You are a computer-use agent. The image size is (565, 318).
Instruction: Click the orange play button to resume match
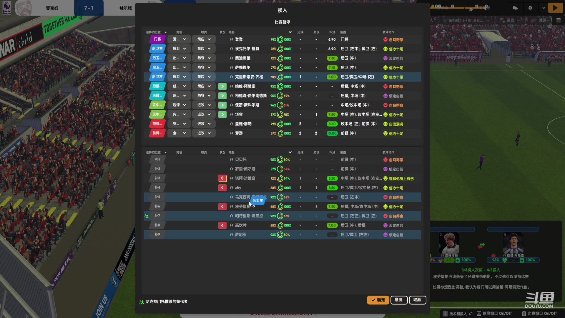[x=555, y=8]
